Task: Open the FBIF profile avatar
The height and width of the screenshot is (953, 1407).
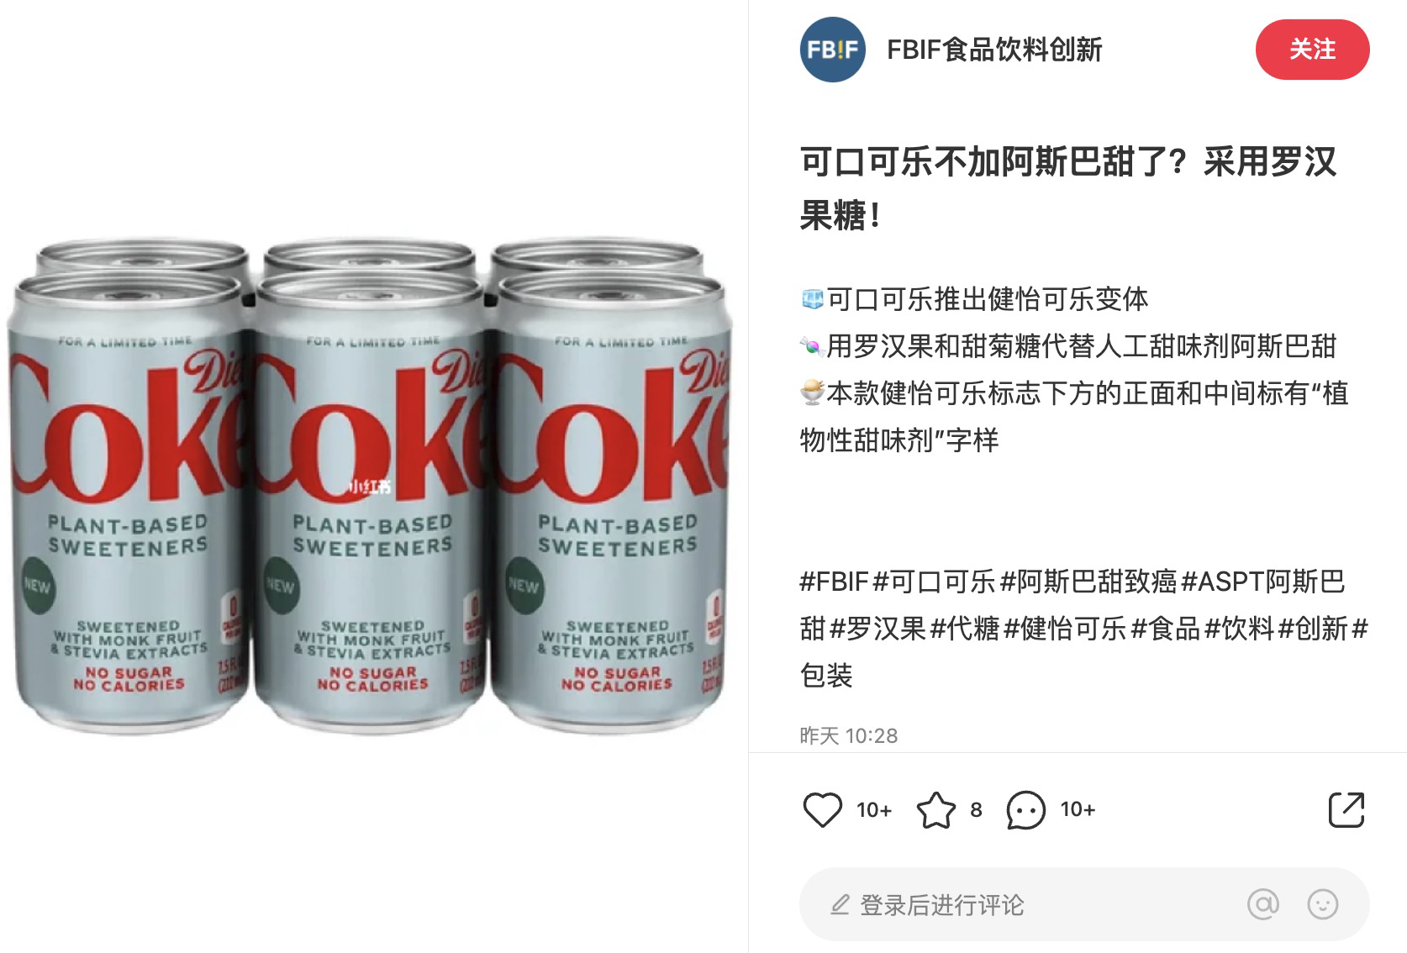Action: (832, 50)
